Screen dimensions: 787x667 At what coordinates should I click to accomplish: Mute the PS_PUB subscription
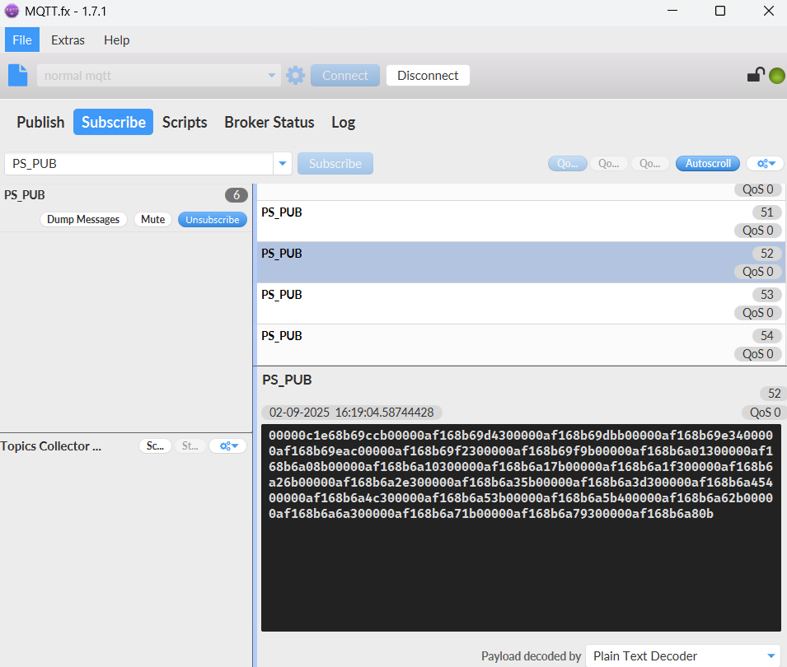152,219
